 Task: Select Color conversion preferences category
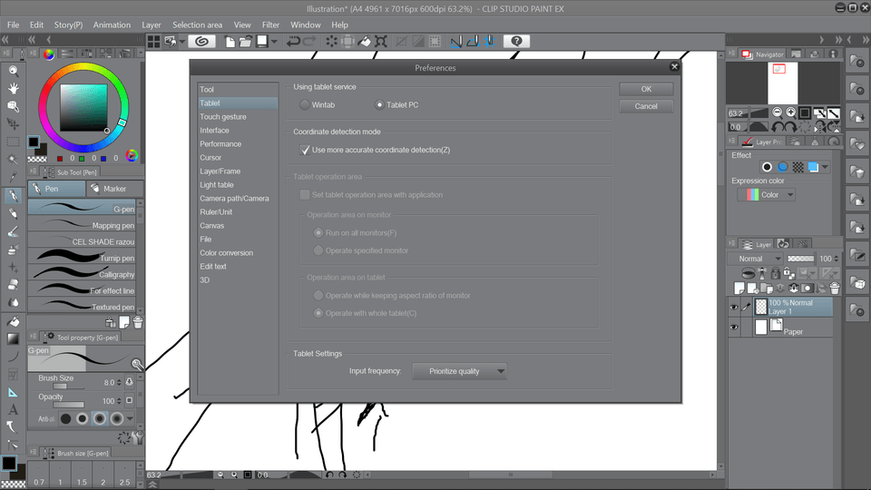[x=226, y=253]
